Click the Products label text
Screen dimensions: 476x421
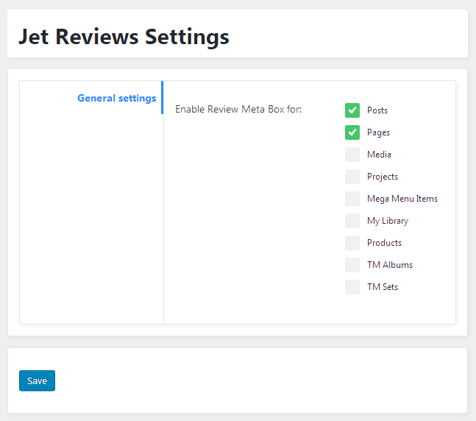(x=384, y=243)
